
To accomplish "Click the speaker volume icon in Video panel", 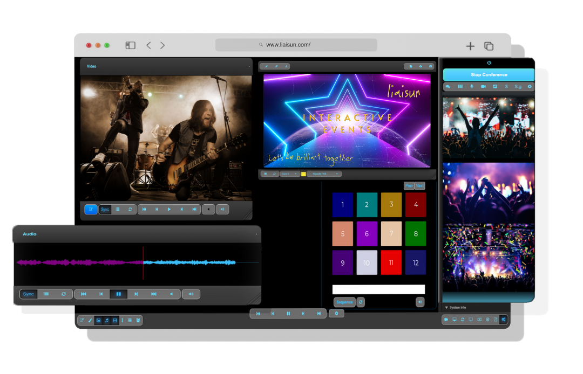I will 222,209.
